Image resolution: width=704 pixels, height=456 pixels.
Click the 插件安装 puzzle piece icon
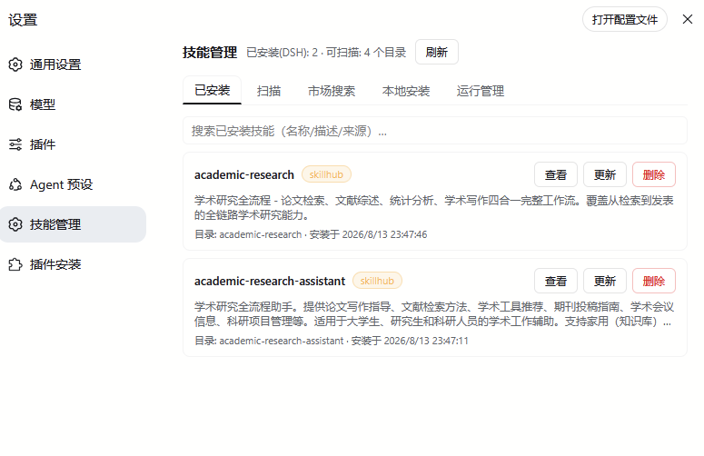coord(15,264)
